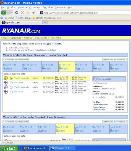The width and height of the screenshot is (131, 151).
Task: Switch to Ryanair.com Firefox taskbar button
Action: (35, 148)
